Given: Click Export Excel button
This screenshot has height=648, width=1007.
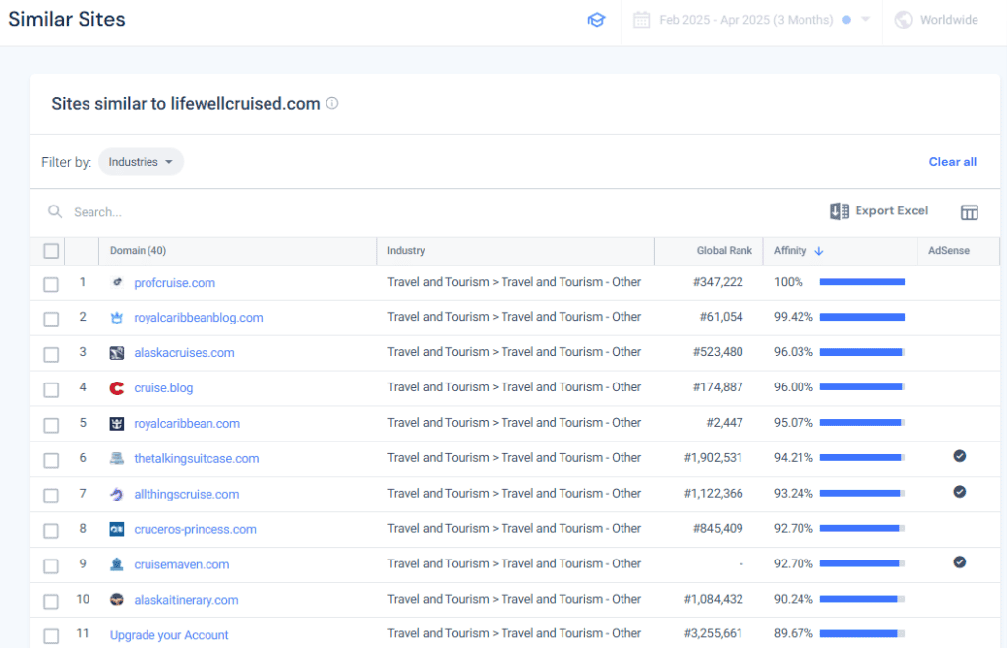Looking at the screenshot, I should pyautogui.click(x=879, y=211).
